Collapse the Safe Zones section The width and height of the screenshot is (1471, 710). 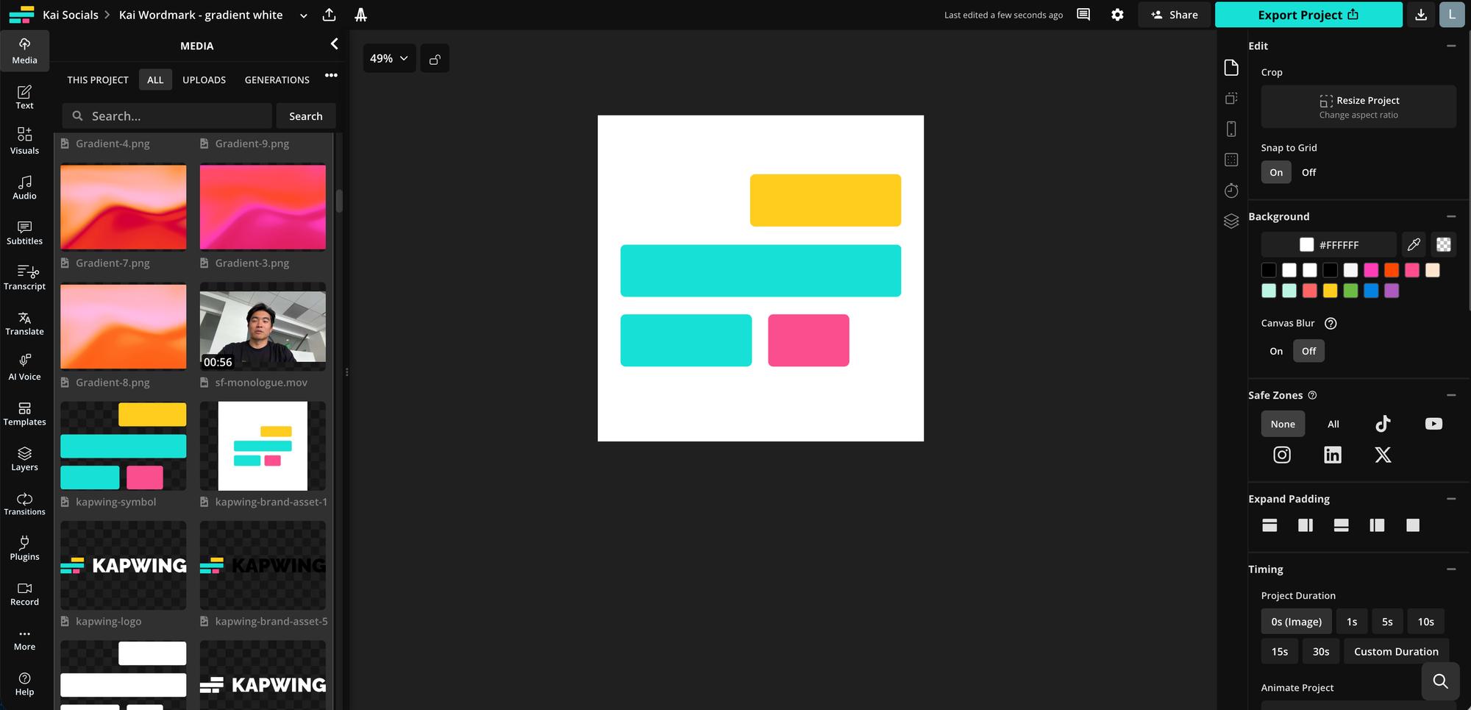point(1451,395)
